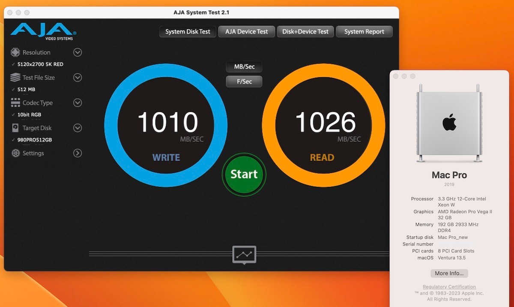Image resolution: width=514 pixels, height=307 pixels.
Task: Click the Resolution label in sidebar
Action: pyautogui.click(x=36, y=52)
